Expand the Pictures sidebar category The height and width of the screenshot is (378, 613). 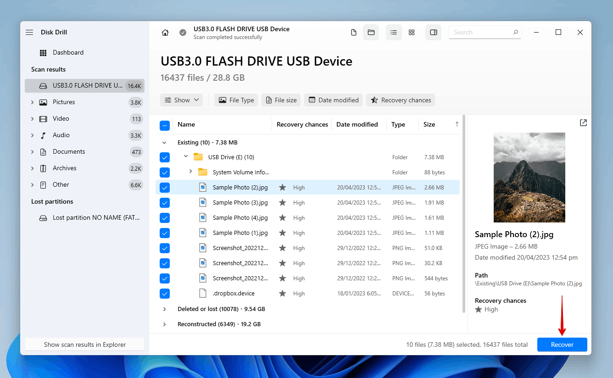(32, 102)
